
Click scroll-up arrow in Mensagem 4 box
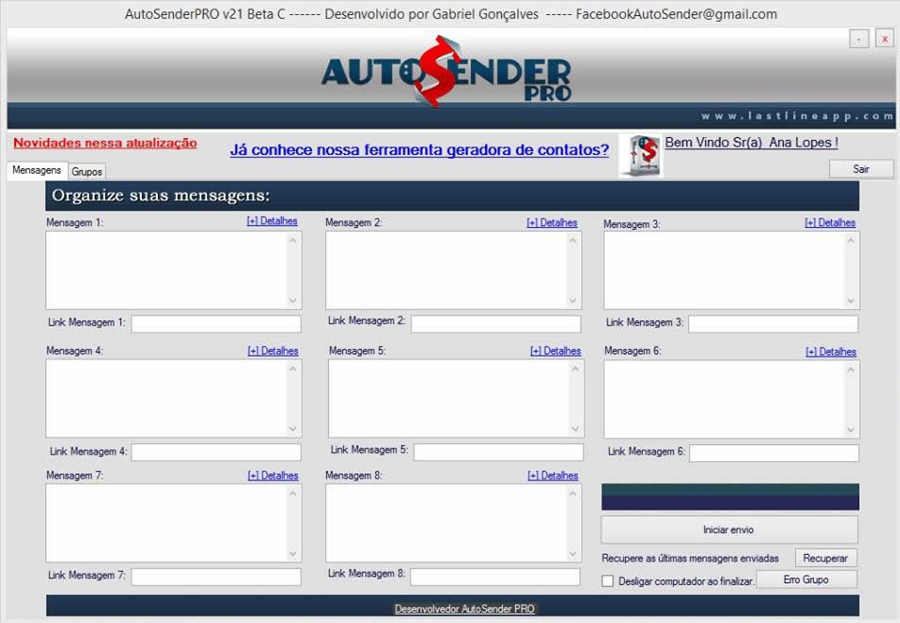click(x=293, y=368)
